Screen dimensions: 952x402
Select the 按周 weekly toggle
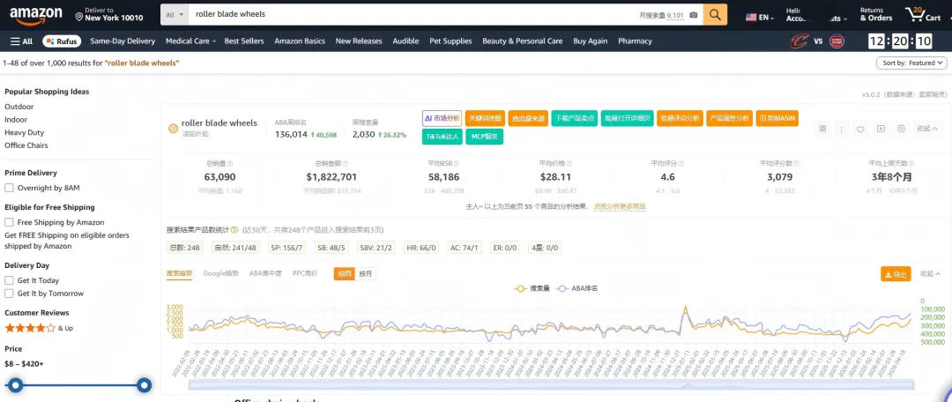pyautogui.click(x=345, y=274)
